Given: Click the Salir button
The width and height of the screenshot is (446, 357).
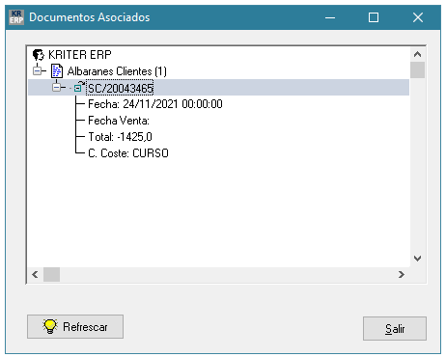Looking at the screenshot, I should [395, 328].
